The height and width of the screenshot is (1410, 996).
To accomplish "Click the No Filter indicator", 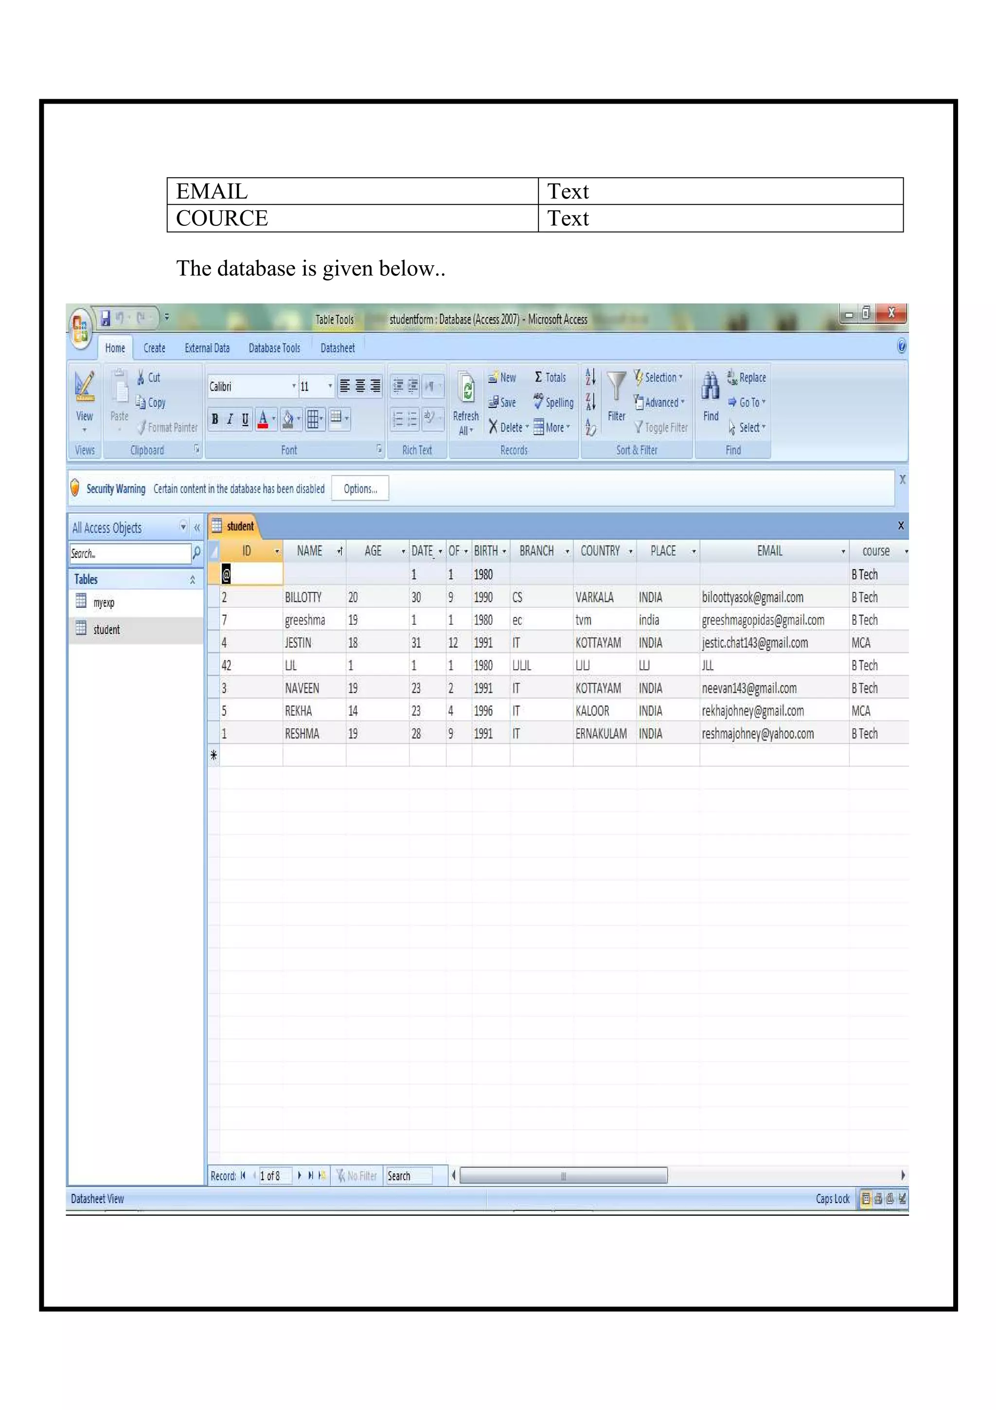I will (x=356, y=1176).
